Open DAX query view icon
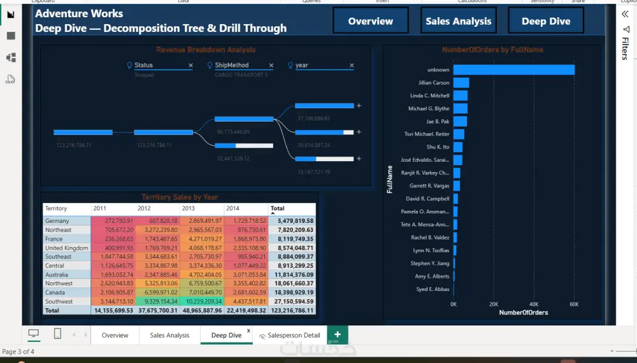Image resolution: width=637 pixels, height=363 pixels. click(10, 79)
